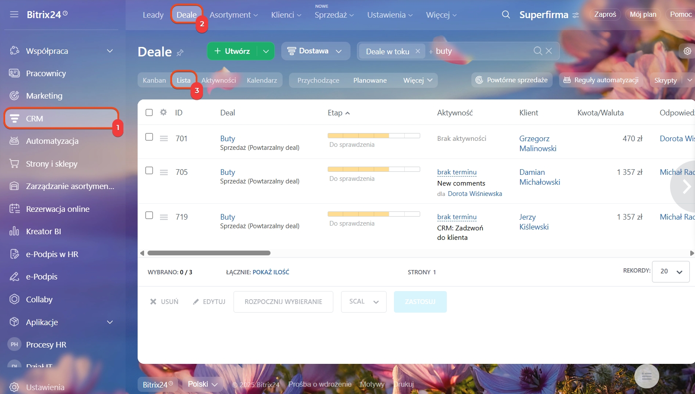Click the floating round menu button at bottom right

point(646,376)
